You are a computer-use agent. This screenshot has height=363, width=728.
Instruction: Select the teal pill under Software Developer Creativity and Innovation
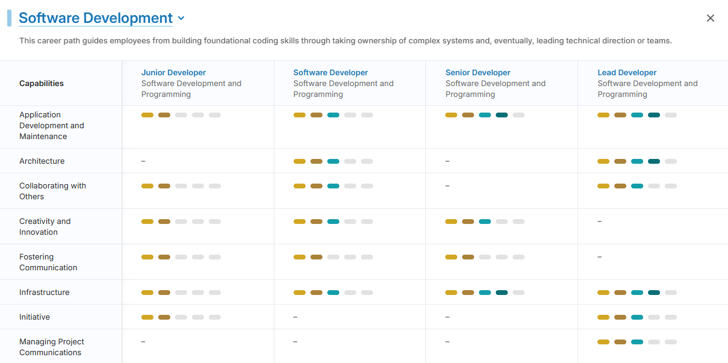tap(333, 221)
